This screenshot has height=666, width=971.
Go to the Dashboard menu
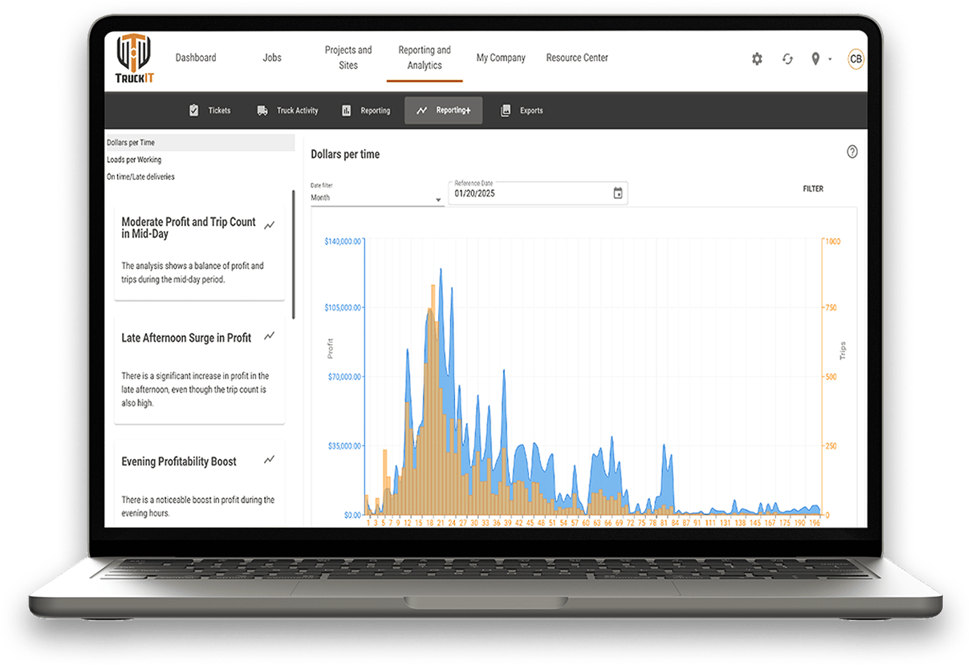(196, 58)
